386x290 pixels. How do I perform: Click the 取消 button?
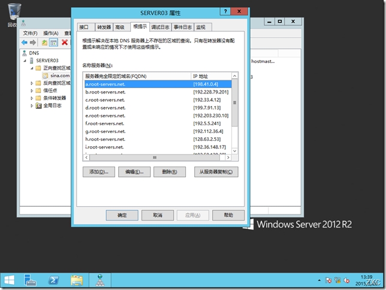click(158, 215)
